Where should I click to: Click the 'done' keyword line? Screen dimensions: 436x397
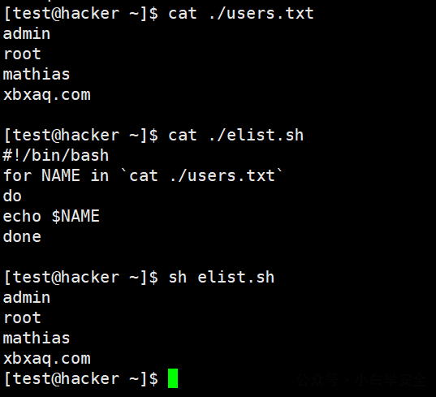tap(22, 236)
